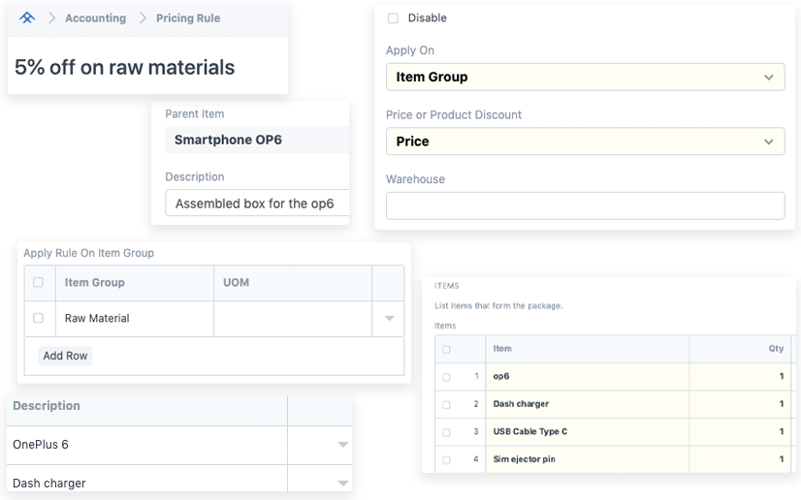
Task: Expand the Dash charger description row arrow
Action: (x=342, y=483)
